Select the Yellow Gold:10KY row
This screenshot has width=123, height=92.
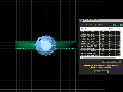(x=100, y=34)
